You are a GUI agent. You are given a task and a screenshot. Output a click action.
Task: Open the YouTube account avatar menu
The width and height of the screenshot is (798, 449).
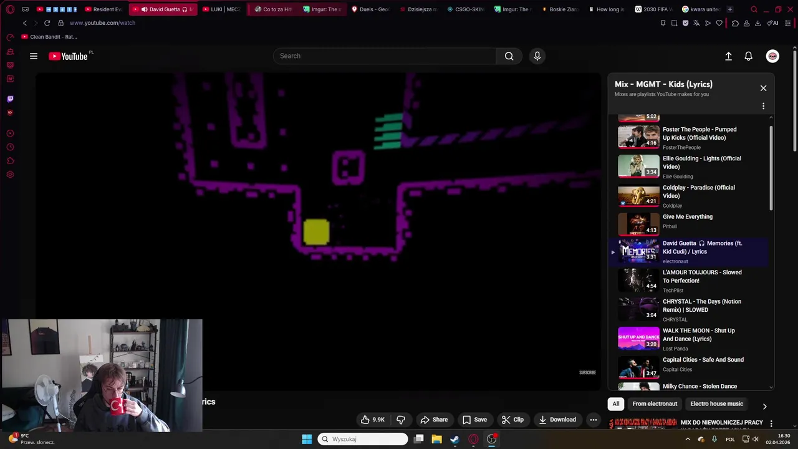(772, 56)
